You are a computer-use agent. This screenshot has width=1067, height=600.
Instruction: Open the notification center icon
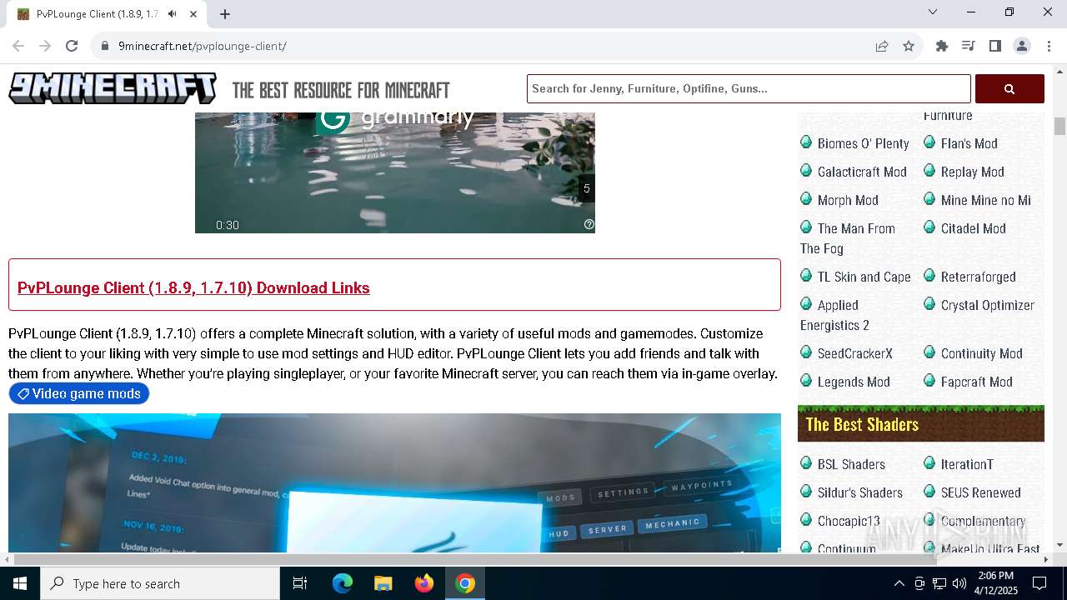1040,583
